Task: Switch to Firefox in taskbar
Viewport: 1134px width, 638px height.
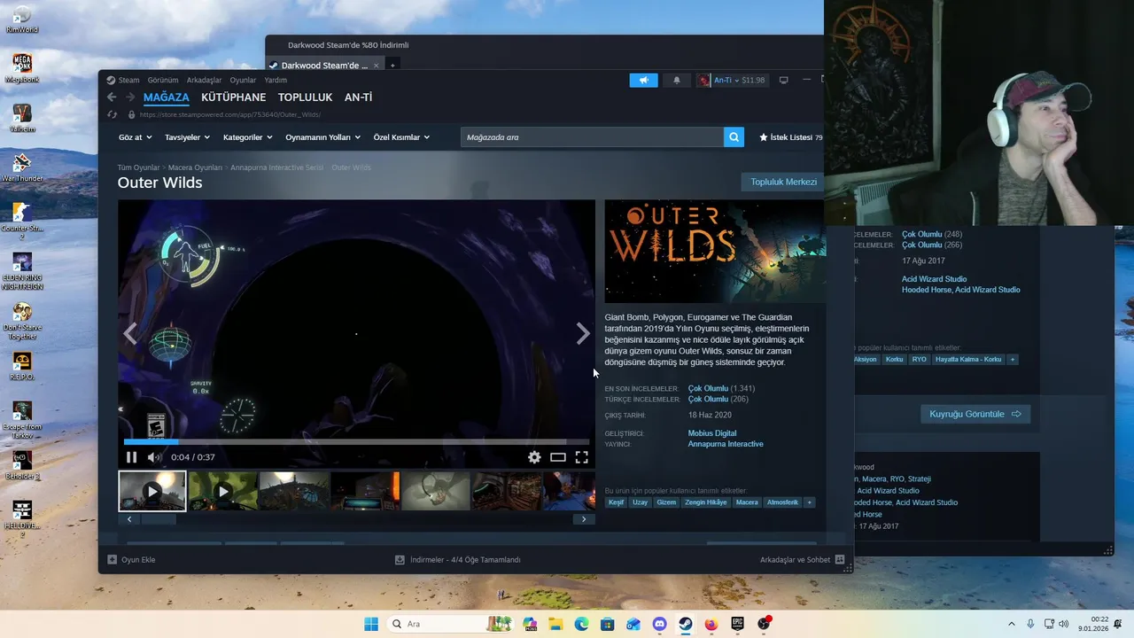Action: (711, 624)
